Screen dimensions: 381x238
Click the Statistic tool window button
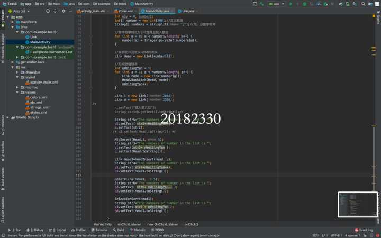pos(138,230)
